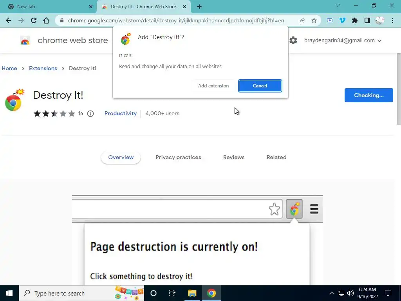Open the Extensions puzzle piece menu
Image resolution: width=401 pixels, height=301 pixels.
[x=355, y=20]
